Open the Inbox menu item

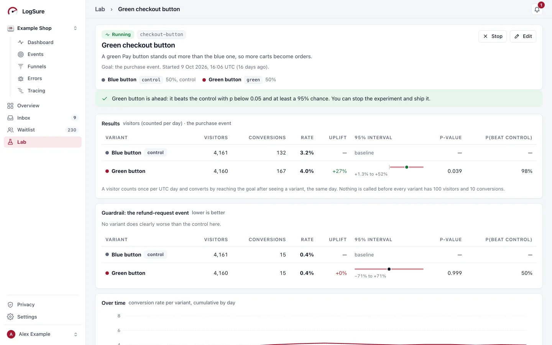coord(43,118)
